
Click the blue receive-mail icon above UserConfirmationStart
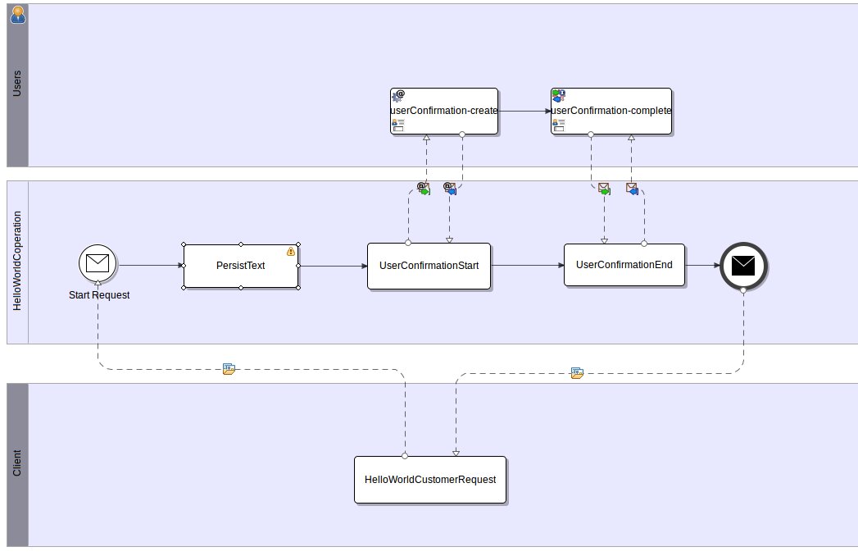448,188
